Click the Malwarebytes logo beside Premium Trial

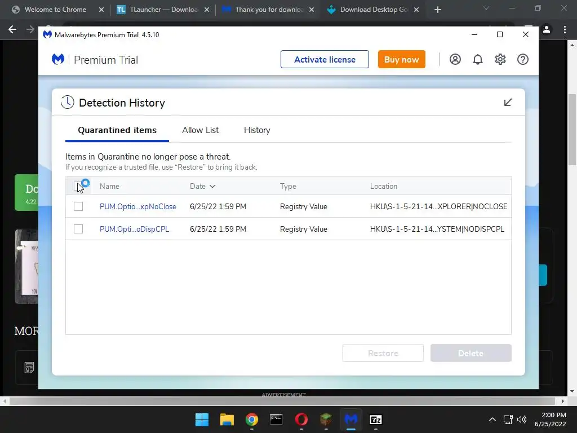coord(58,59)
